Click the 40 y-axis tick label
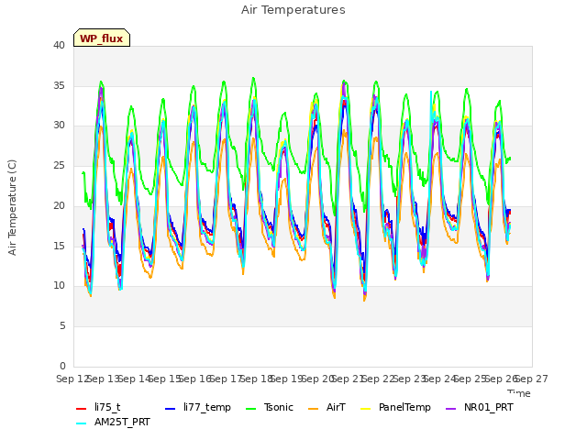 point(59,45)
